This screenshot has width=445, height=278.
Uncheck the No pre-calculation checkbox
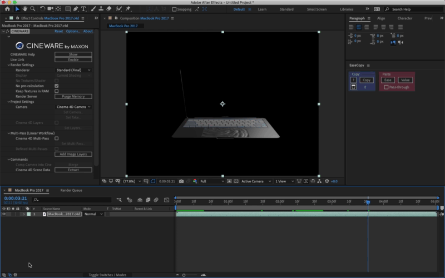pyautogui.click(x=57, y=86)
